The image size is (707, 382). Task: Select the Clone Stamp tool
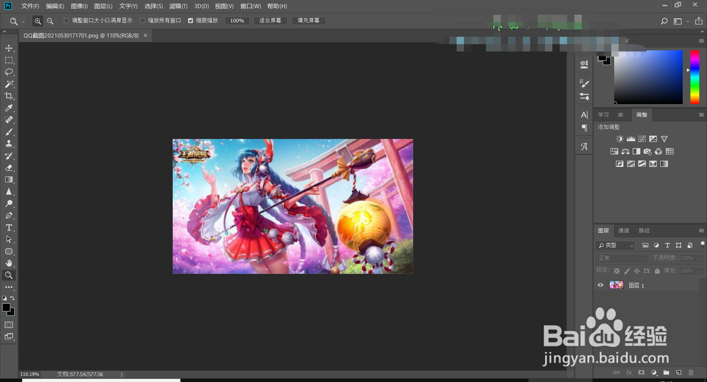(x=9, y=144)
